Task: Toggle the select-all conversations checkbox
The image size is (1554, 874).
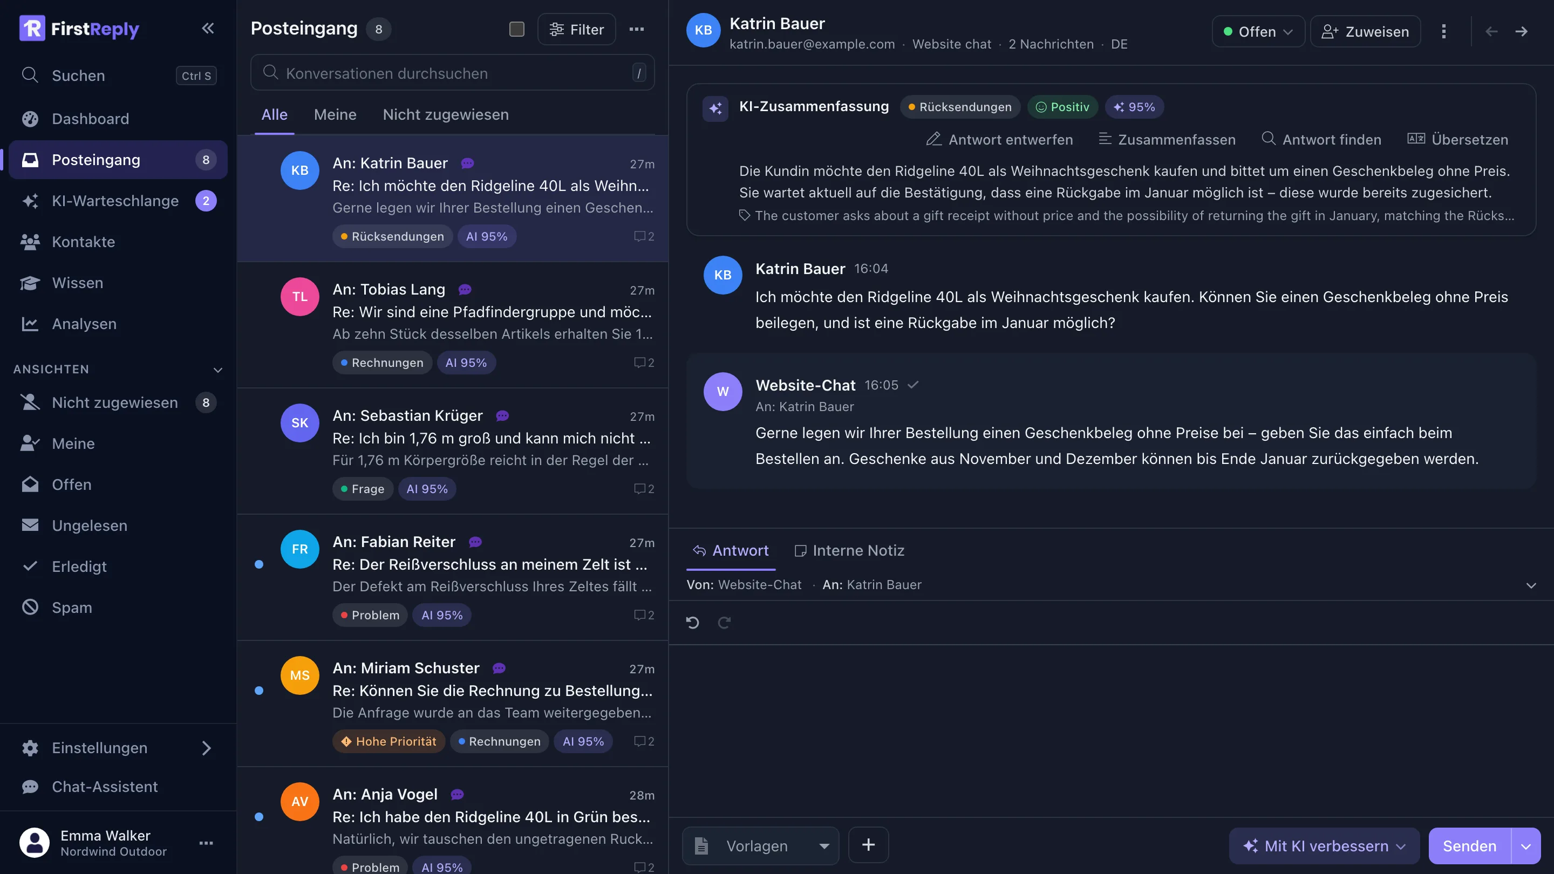Action: [x=516, y=29]
